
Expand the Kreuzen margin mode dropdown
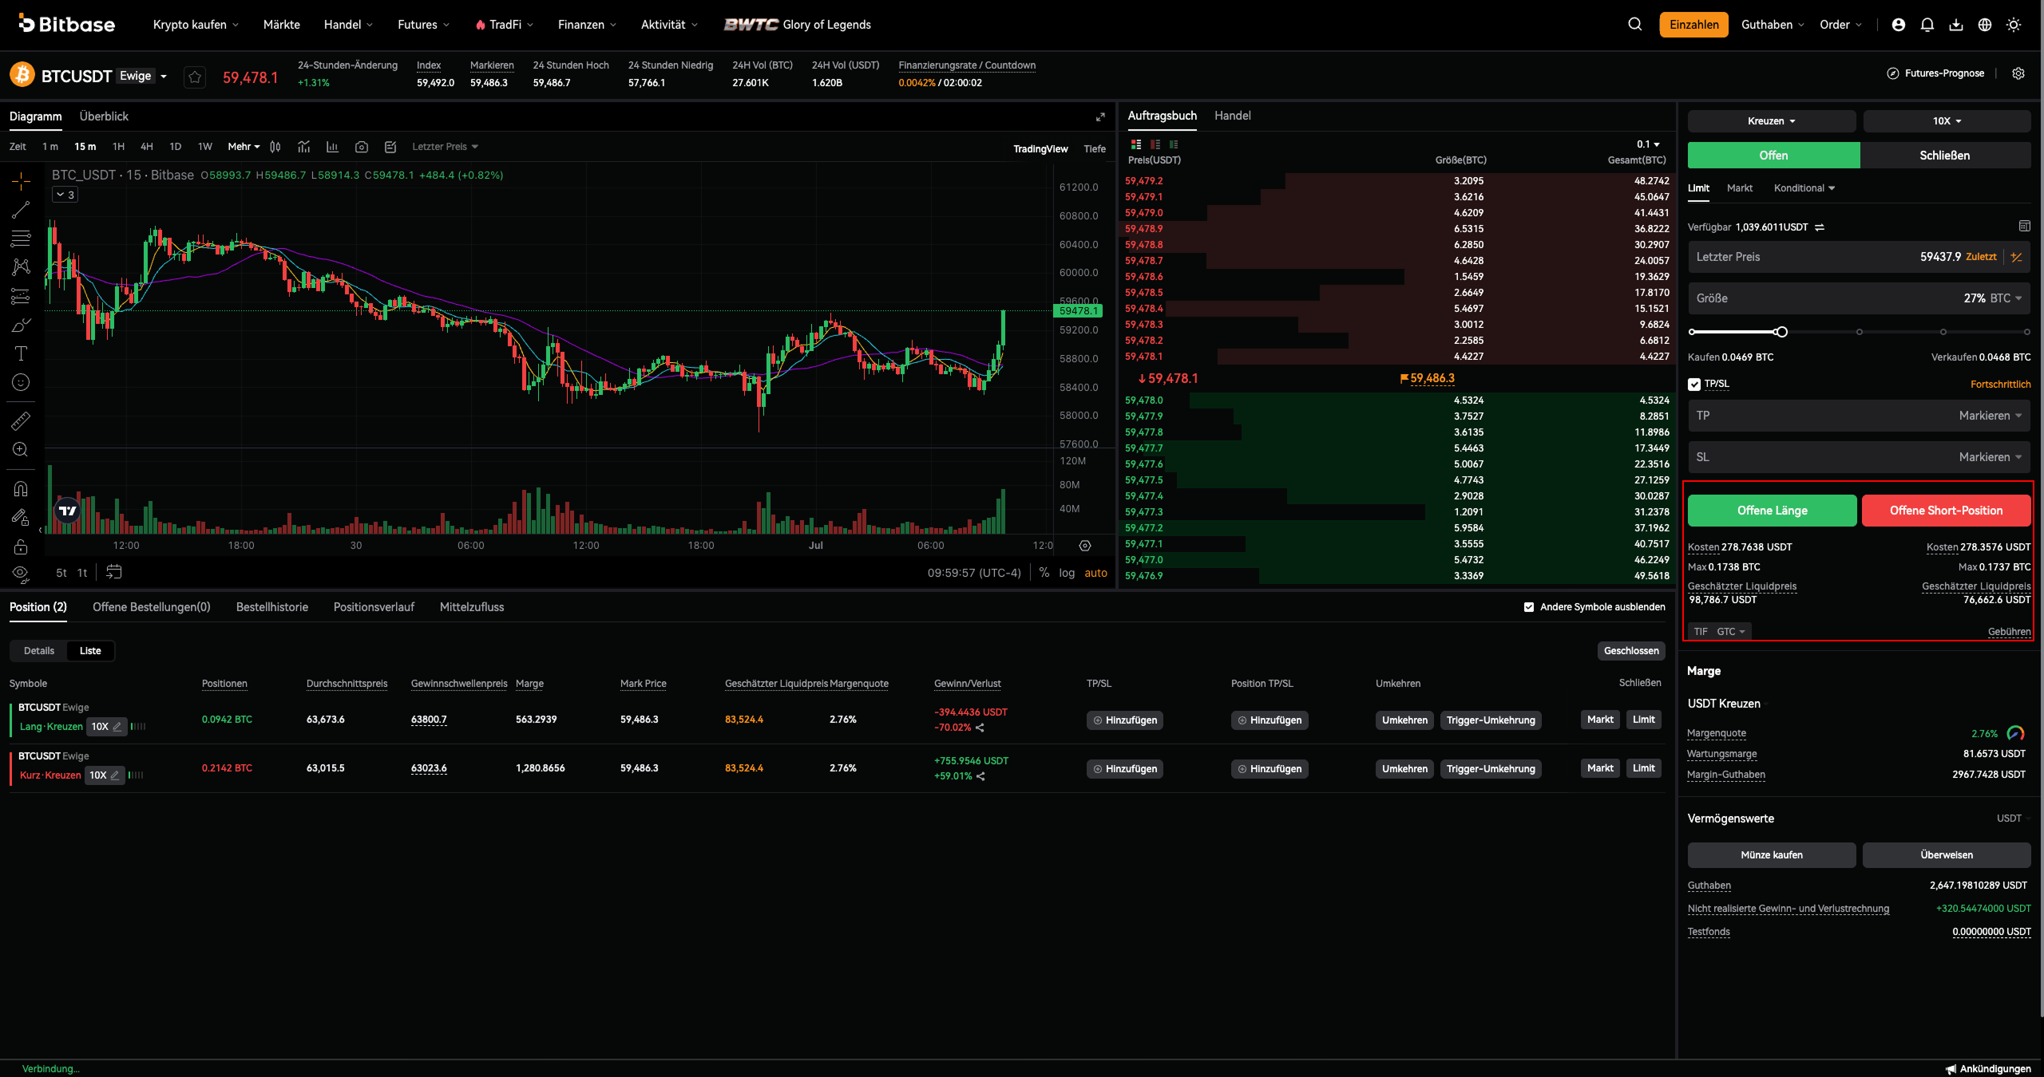coord(1771,121)
